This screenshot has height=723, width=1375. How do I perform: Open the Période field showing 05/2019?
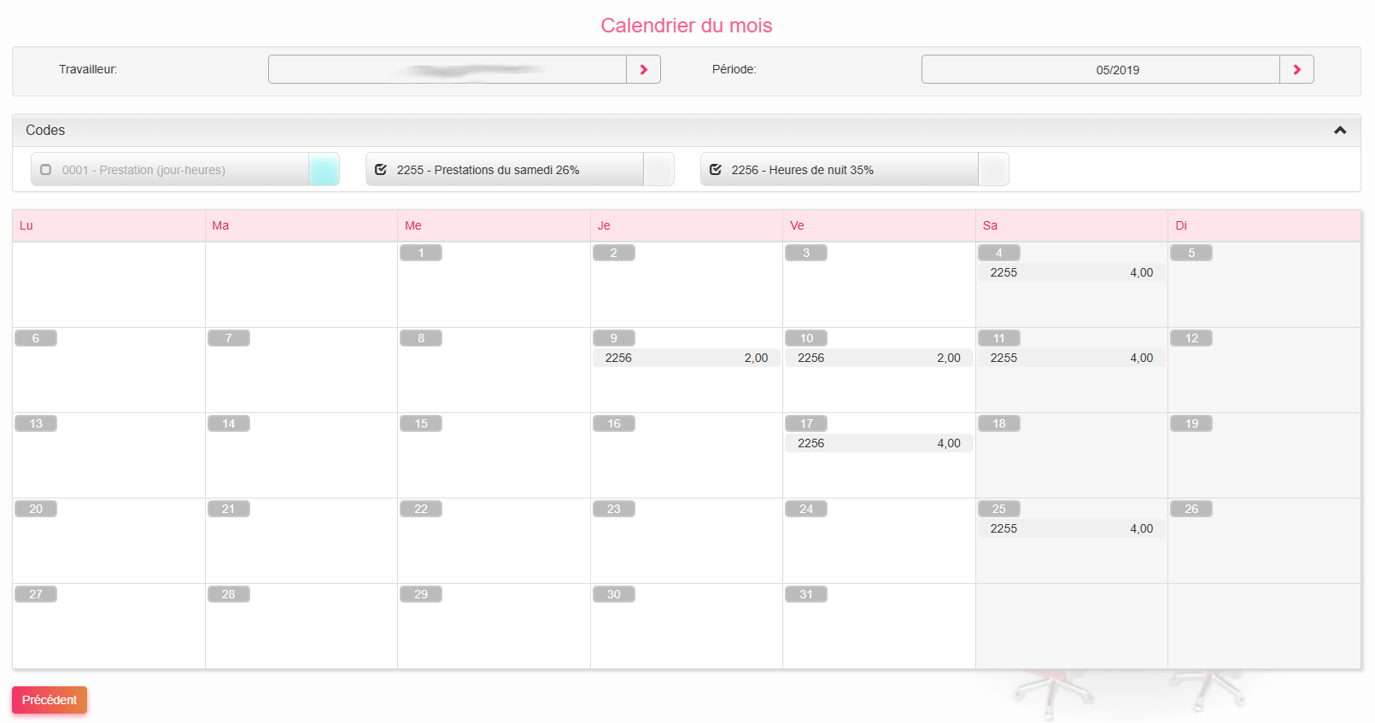pos(1100,69)
